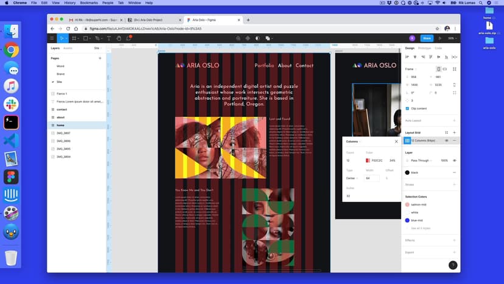Select the Text tool in toolbar
Image resolution: width=504 pixels, height=284 pixels.
point(109,38)
